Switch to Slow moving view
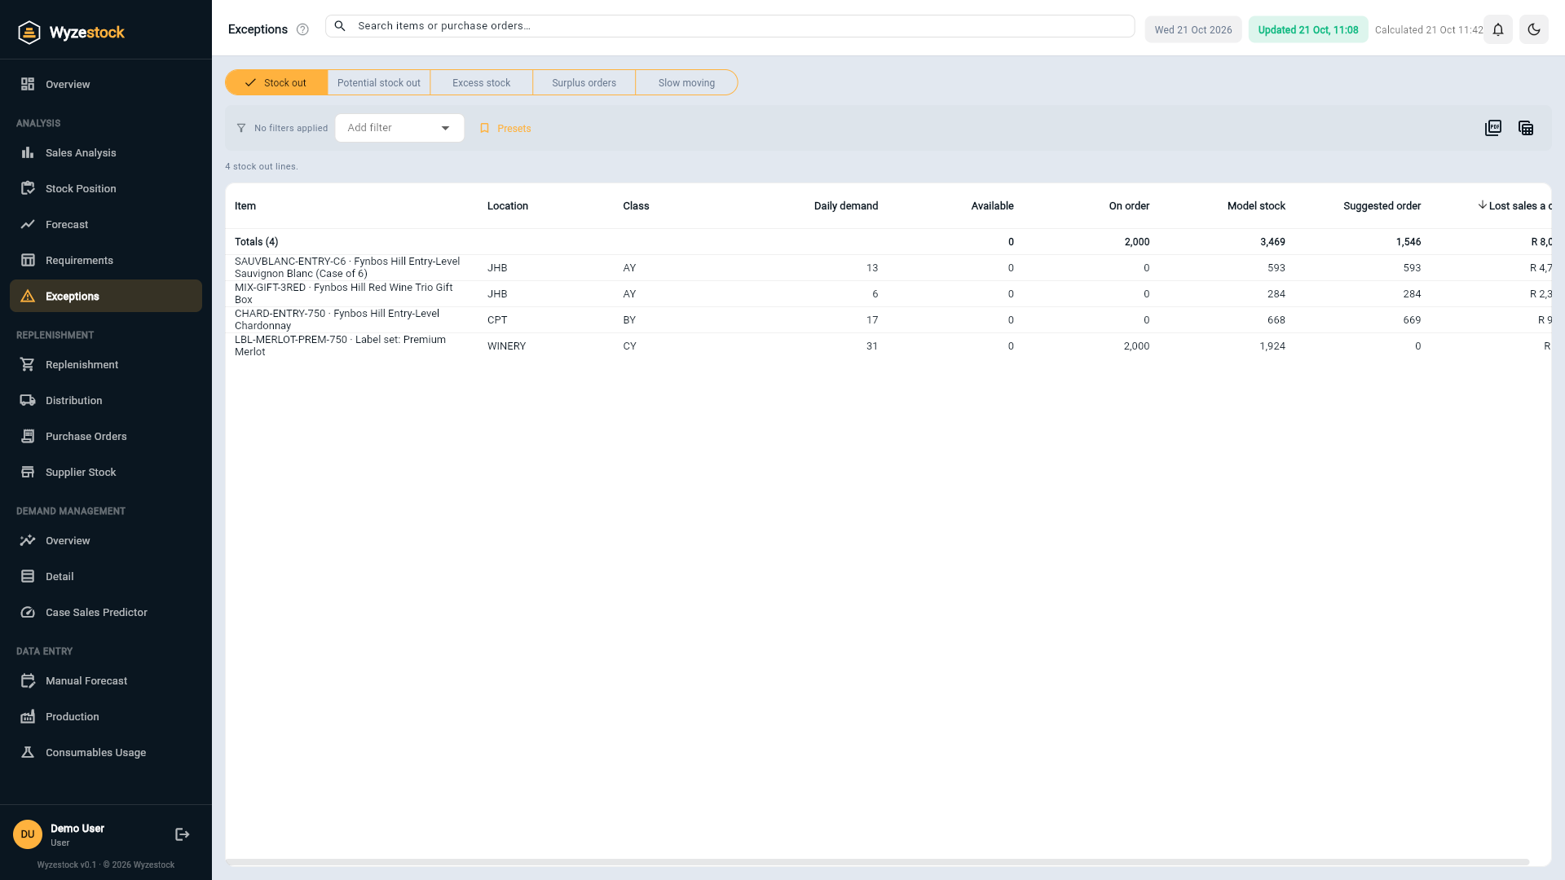The height and width of the screenshot is (880, 1565). pyautogui.click(x=686, y=82)
